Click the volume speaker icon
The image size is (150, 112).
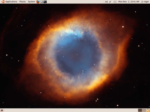pos(106,2)
